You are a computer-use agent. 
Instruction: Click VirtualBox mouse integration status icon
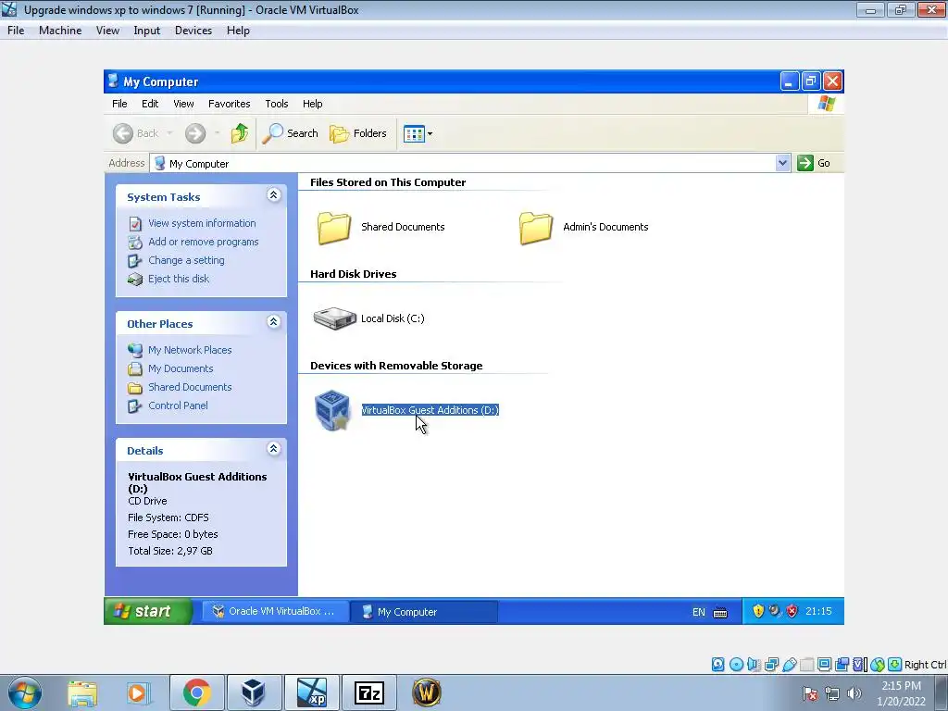point(878,665)
